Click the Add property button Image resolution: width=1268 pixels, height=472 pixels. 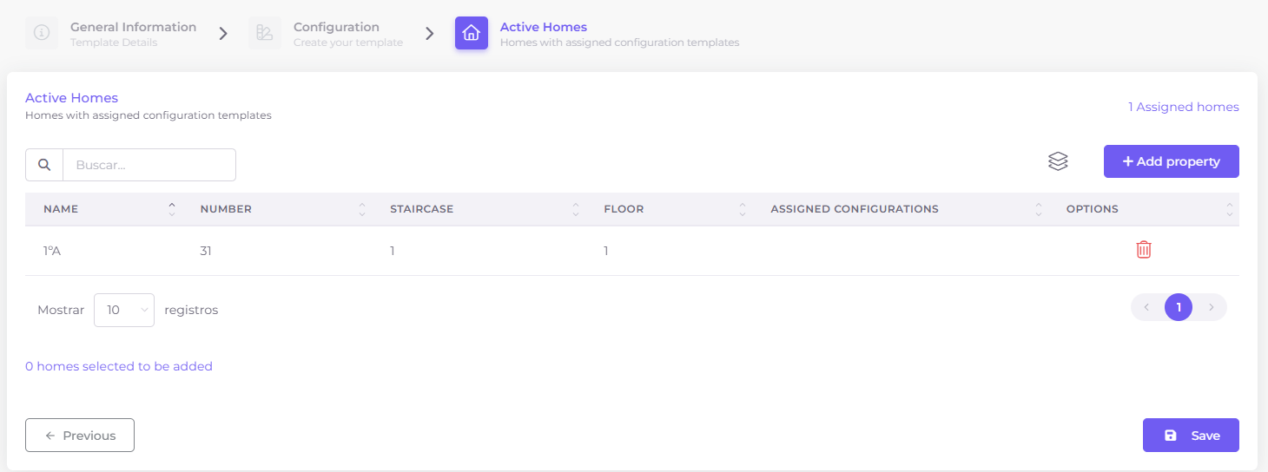[1171, 161]
